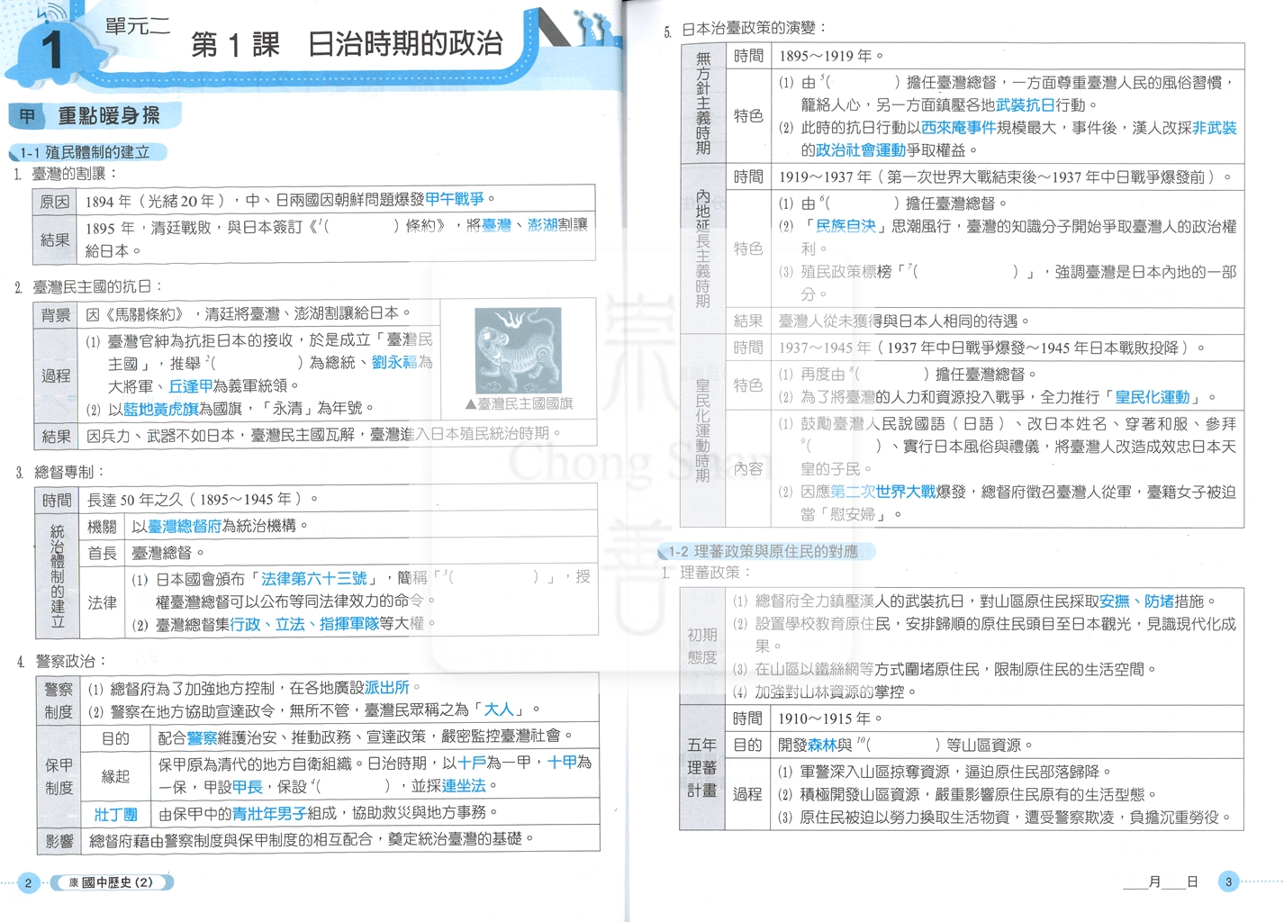This screenshot has height=922, width=1284.
Task: Click blank 5 before 擔任臺灣總督
Action: coord(860,83)
